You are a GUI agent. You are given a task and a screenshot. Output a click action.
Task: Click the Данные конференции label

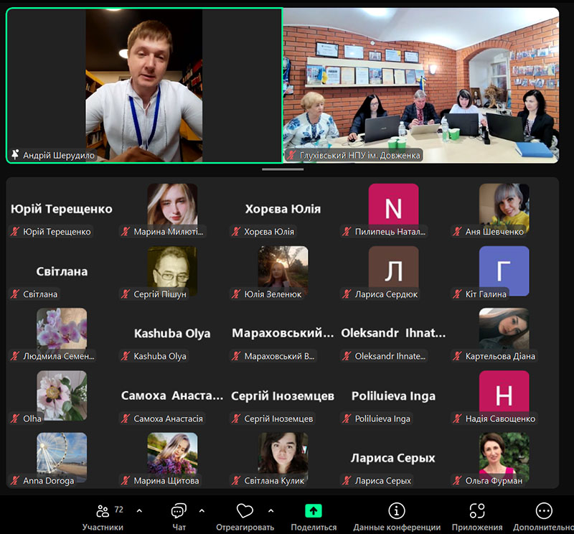(397, 528)
